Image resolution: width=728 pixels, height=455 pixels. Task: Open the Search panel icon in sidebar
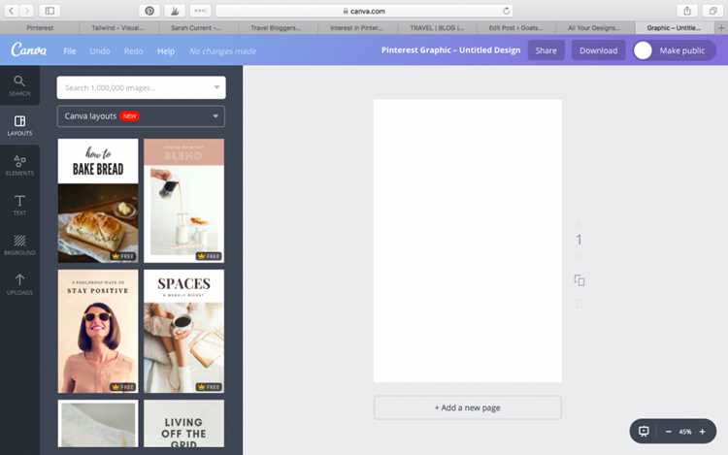tap(19, 81)
